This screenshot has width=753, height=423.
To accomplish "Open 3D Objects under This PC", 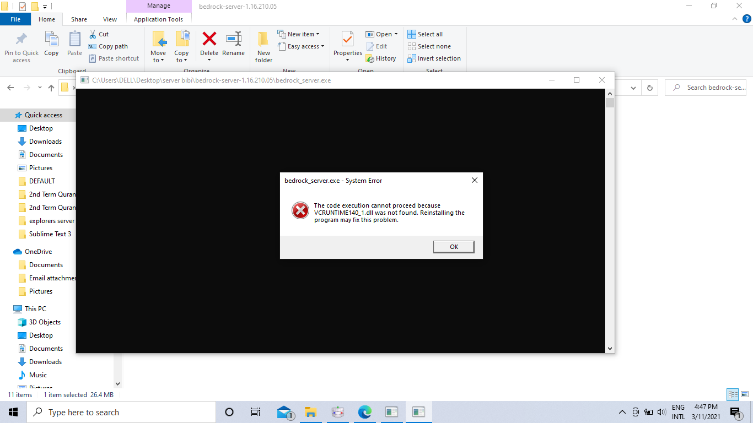I will (x=45, y=322).
